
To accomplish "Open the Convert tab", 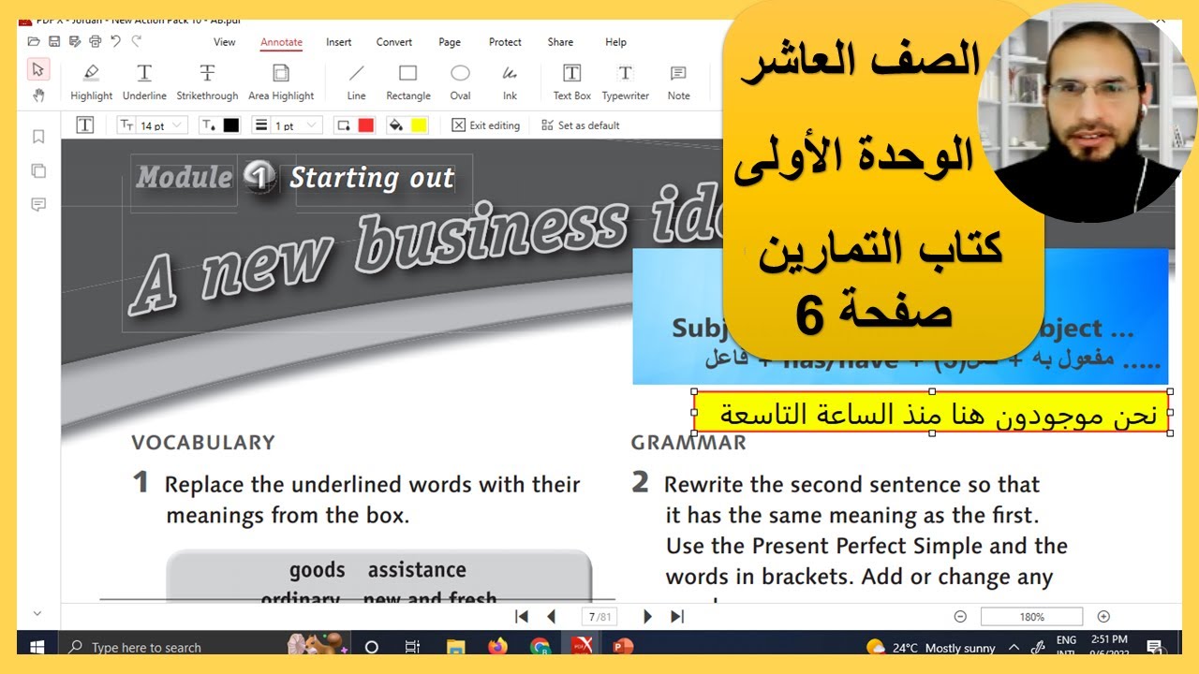I will click(394, 42).
